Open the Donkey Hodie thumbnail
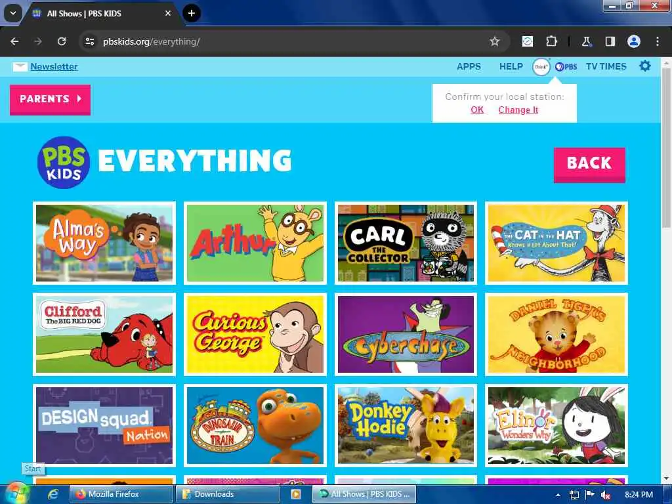 coord(406,425)
